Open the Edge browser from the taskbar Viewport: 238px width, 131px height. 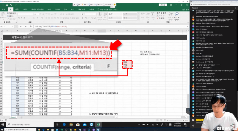click(64, 124)
